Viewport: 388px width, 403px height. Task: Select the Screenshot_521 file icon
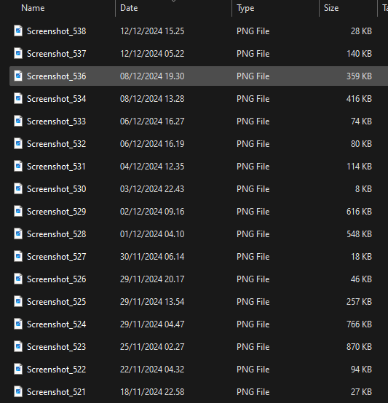tap(18, 391)
